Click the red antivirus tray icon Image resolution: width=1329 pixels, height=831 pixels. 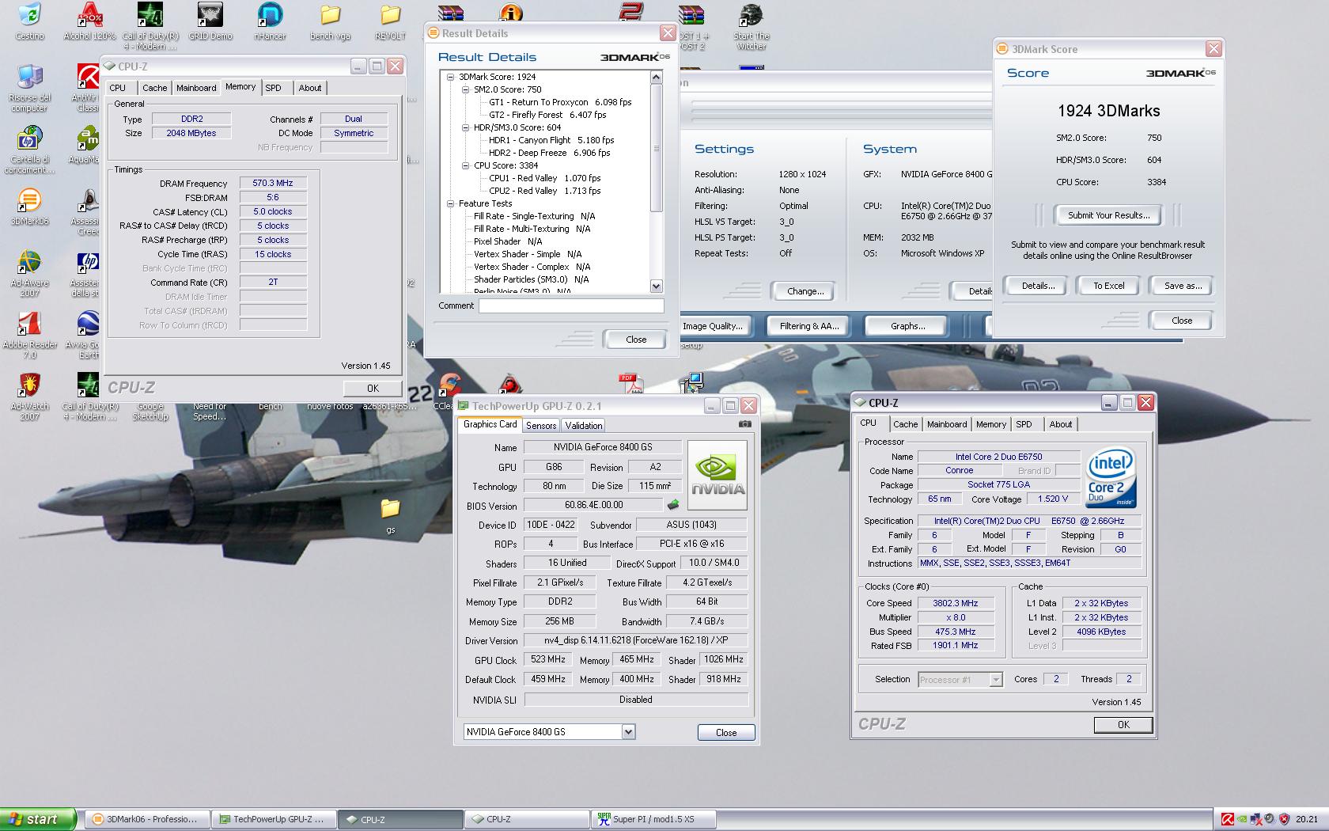(1227, 819)
